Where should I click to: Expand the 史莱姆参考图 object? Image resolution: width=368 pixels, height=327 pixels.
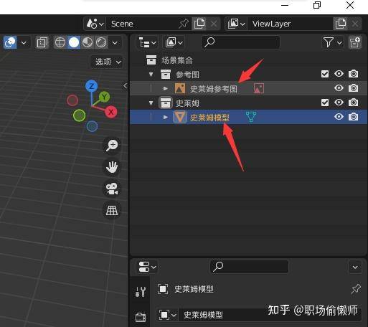pyautogui.click(x=165, y=88)
